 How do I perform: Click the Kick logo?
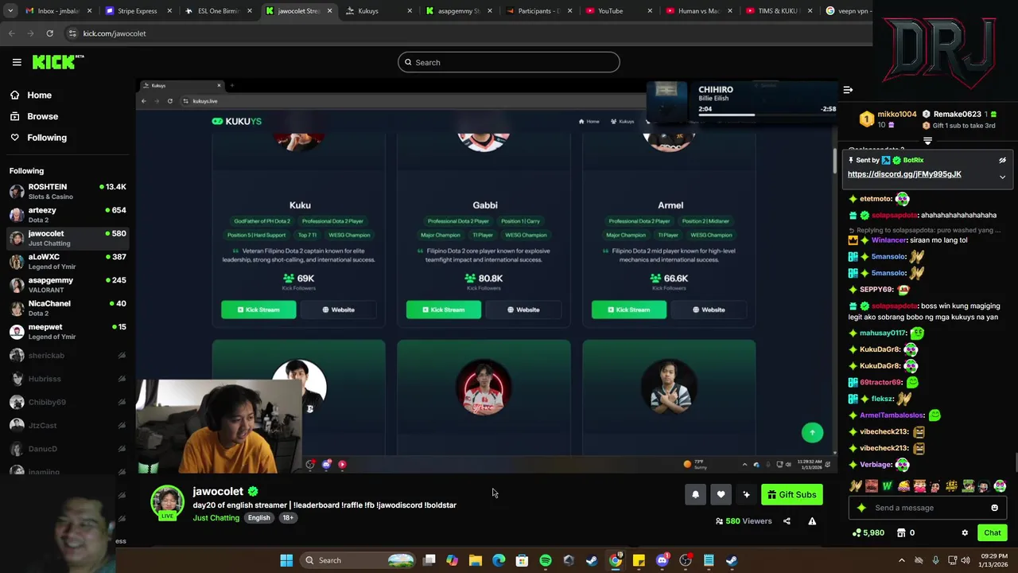coord(58,62)
